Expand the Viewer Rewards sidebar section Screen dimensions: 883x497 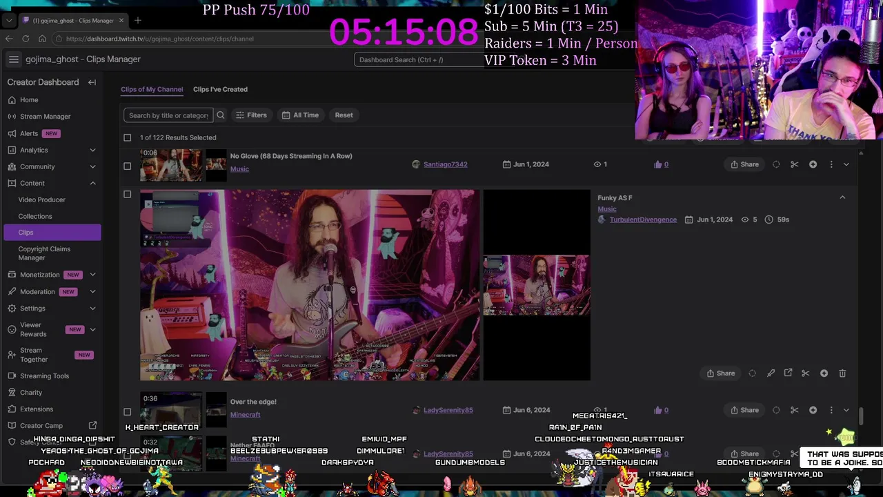tap(92, 329)
